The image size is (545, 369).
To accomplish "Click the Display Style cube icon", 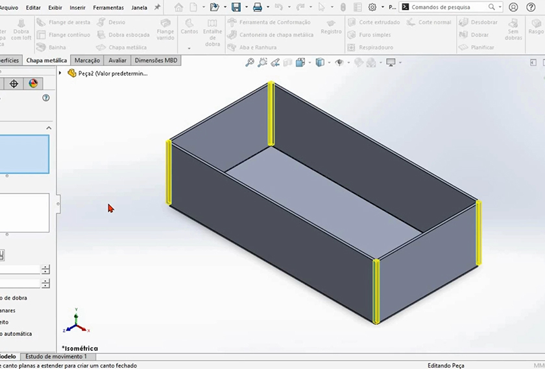I will tap(319, 63).
